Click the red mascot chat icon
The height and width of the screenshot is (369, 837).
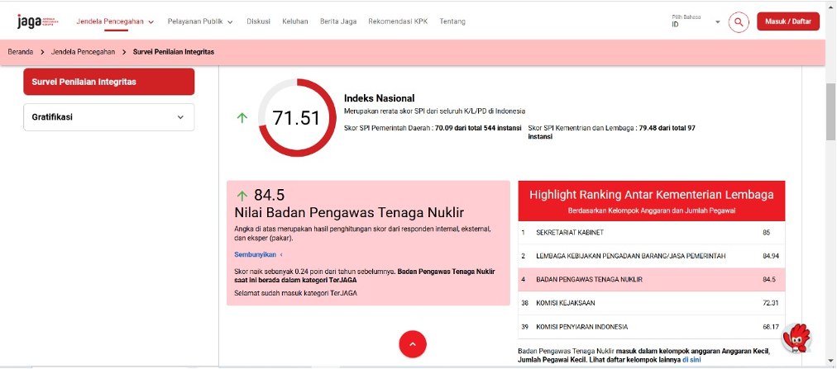coord(796,338)
